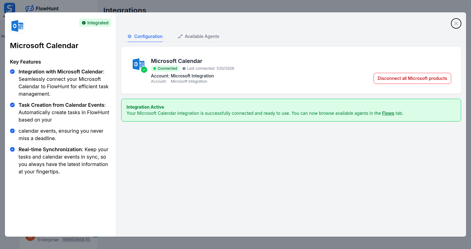Select the blue S app icon top-left
Viewport: 471px width, 249px height.
9,8
